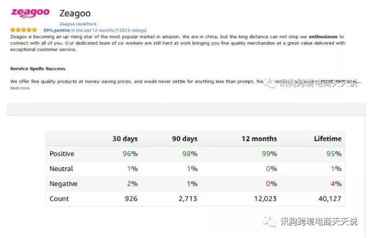This screenshot has height=238, width=370.
Task: Select the Lifetime column header
Action: (x=327, y=139)
